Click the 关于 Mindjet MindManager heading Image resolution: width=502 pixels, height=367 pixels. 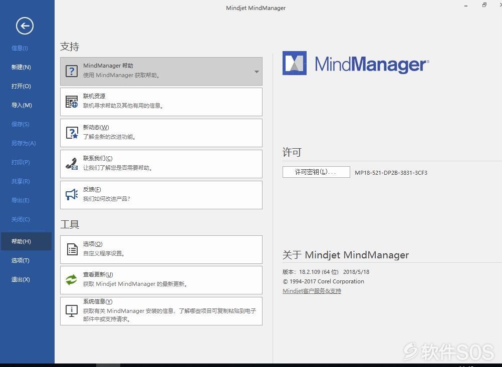pyautogui.click(x=346, y=255)
